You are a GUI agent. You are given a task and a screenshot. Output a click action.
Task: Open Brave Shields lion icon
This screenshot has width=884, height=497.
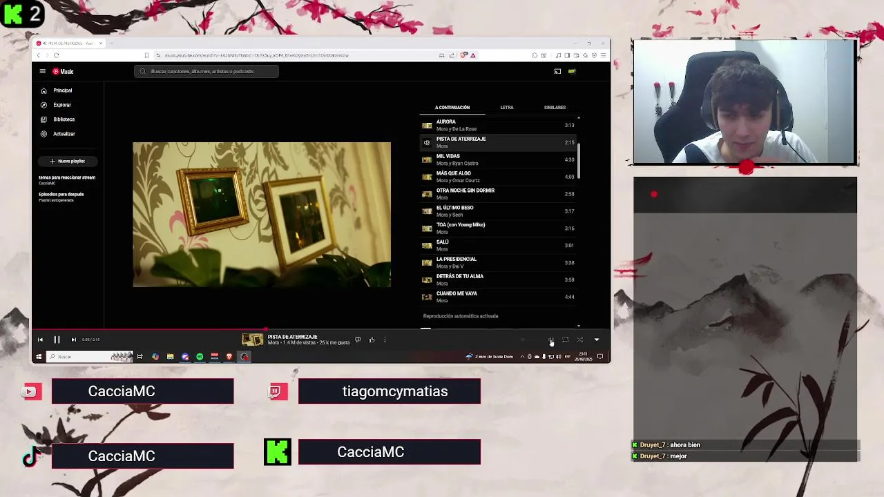464,55
